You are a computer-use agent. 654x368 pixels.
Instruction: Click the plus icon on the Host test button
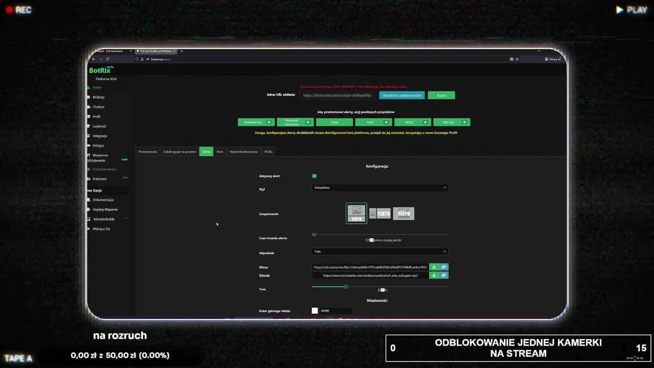point(386,122)
